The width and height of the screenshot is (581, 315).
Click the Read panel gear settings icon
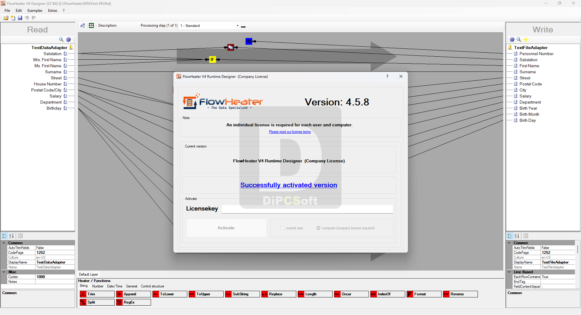coord(68,39)
